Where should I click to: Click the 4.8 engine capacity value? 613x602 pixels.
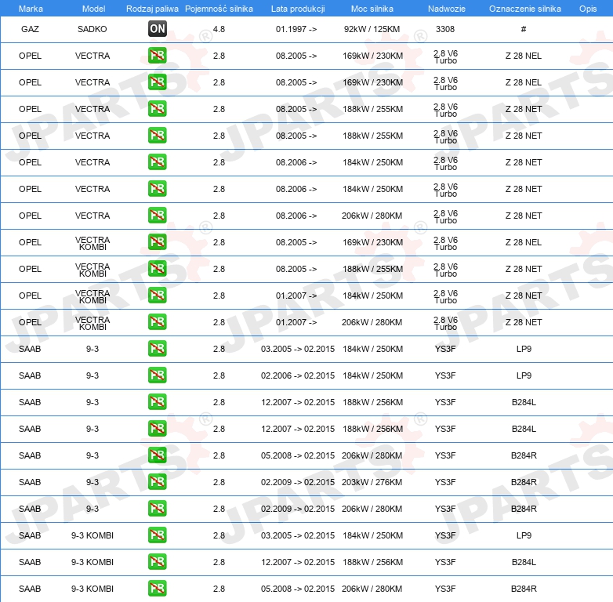click(x=219, y=29)
